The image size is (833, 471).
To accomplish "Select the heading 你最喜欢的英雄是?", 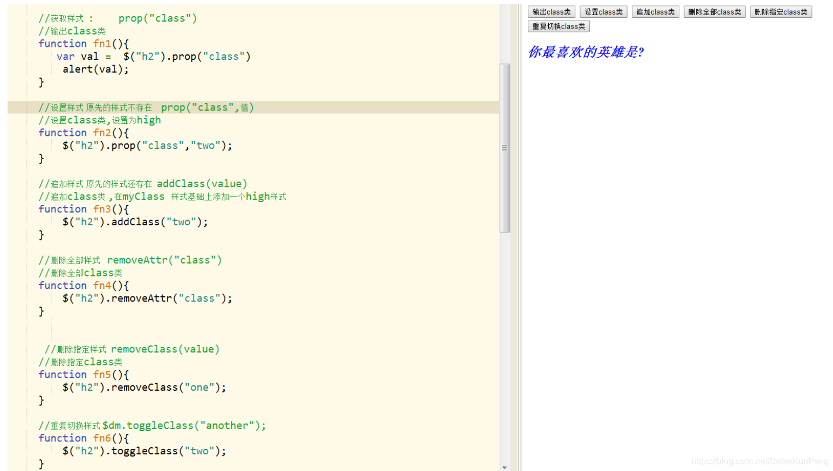I will 585,52.
